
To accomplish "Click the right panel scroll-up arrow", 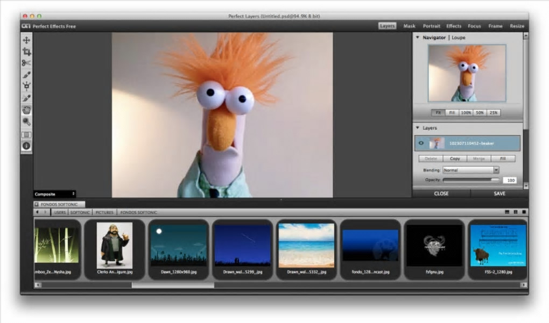I will tap(525, 35).
